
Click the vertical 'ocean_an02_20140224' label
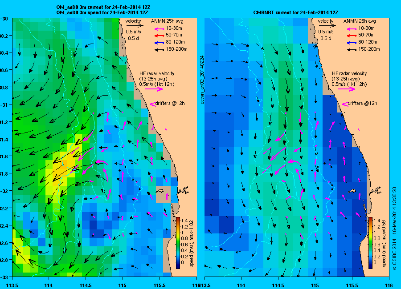[x=202, y=80]
